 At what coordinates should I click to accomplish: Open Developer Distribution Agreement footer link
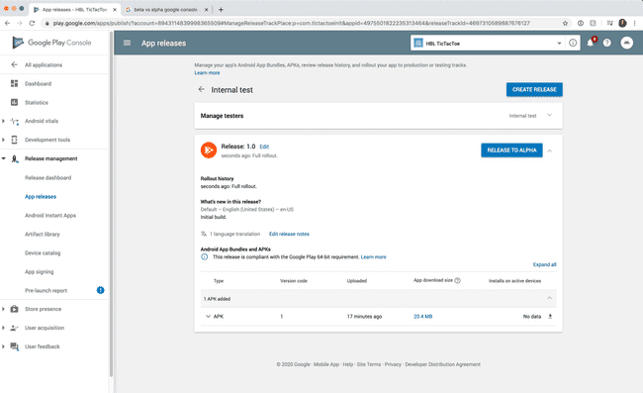coord(442,364)
